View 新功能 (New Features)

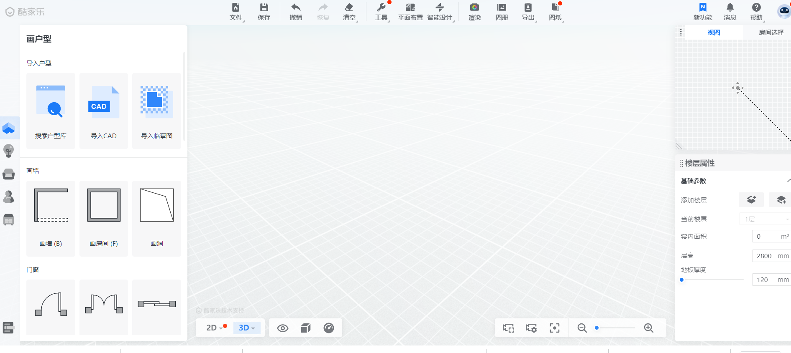[x=703, y=12]
